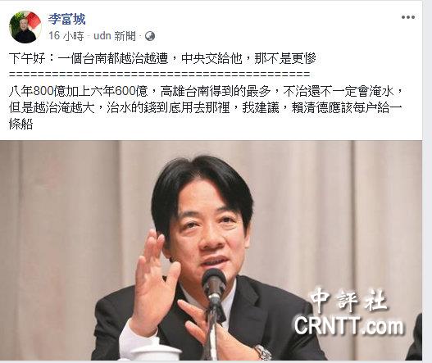Screen dimensions: 432x363
Task: Click the name 賴清德 in the post
Action: 309,107
